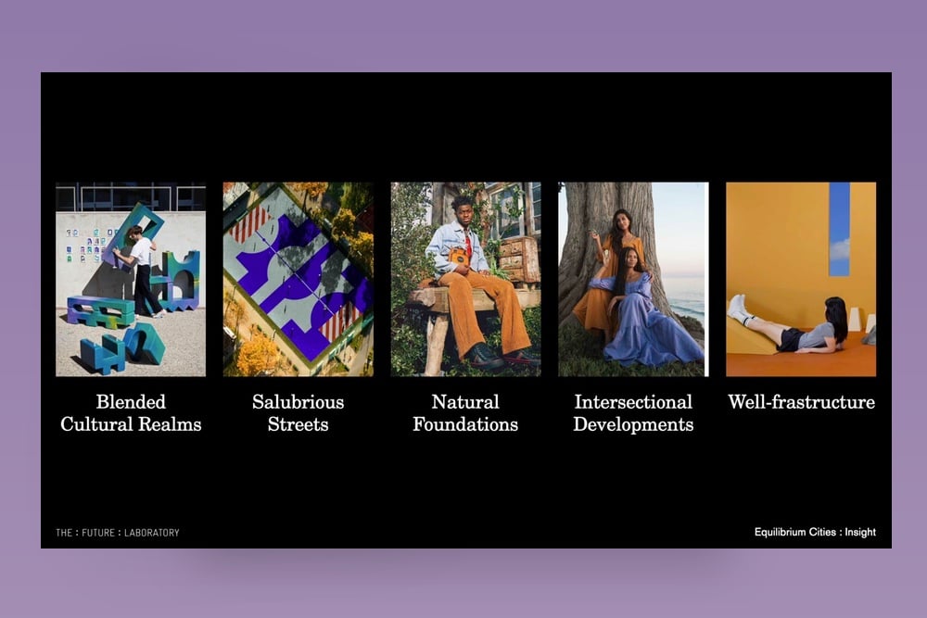Click the Natural Foundations image
This screenshot has height=618, width=927.
click(x=466, y=279)
